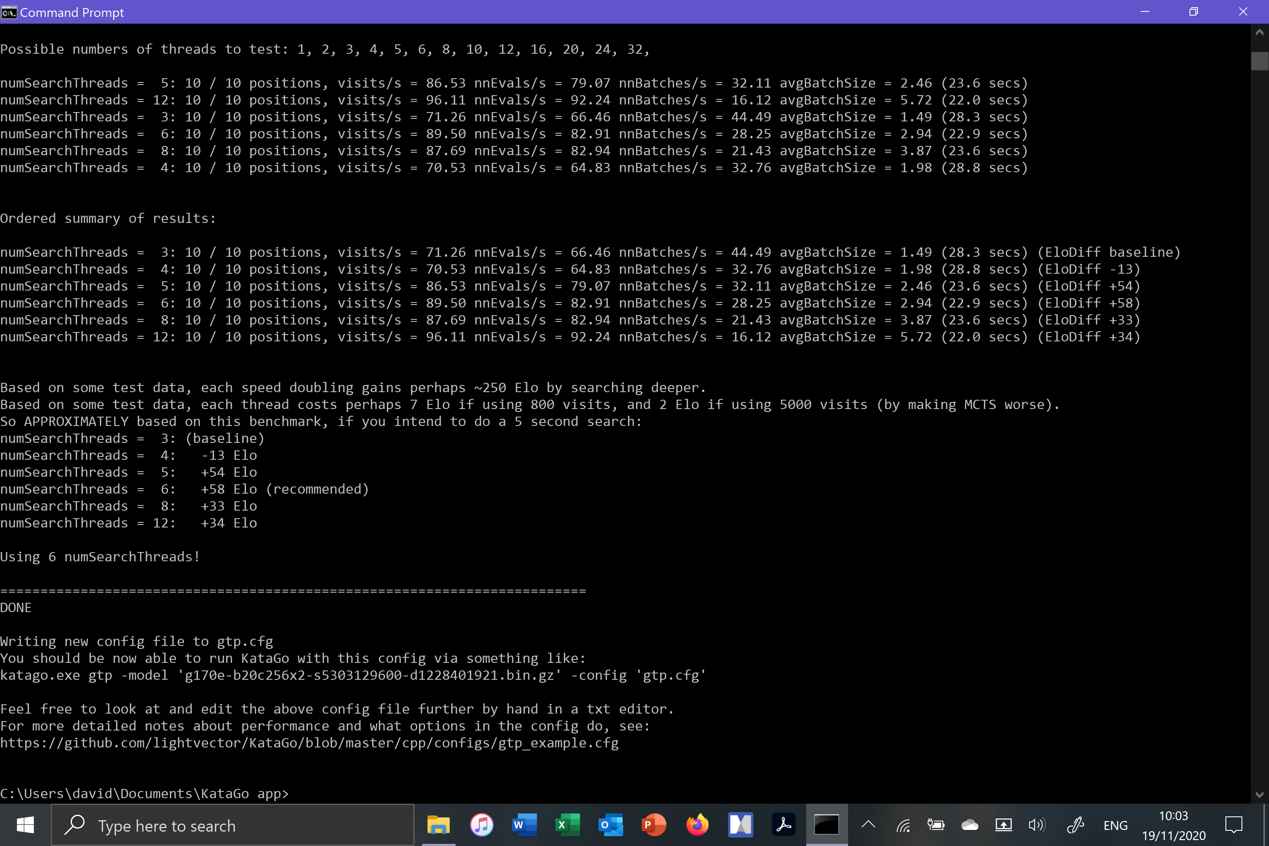Expand hidden system tray icons chevron

pyautogui.click(x=868, y=825)
